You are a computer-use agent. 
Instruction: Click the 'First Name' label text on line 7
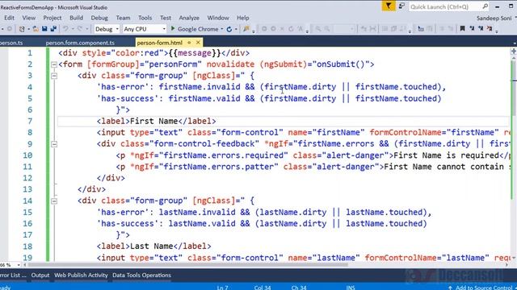tap(154, 122)
